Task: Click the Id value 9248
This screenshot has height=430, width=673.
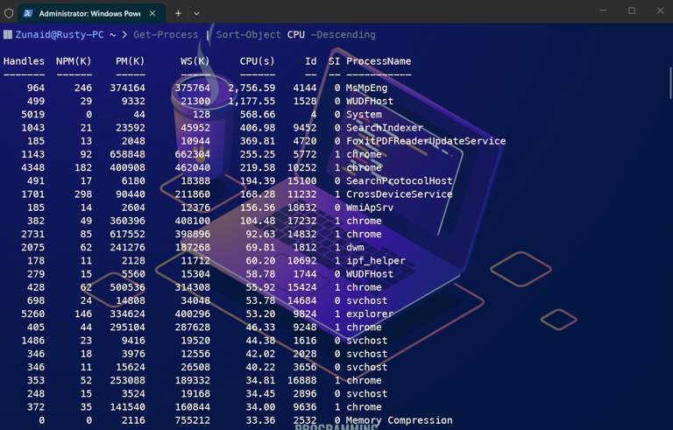Action: coord(305,328)
